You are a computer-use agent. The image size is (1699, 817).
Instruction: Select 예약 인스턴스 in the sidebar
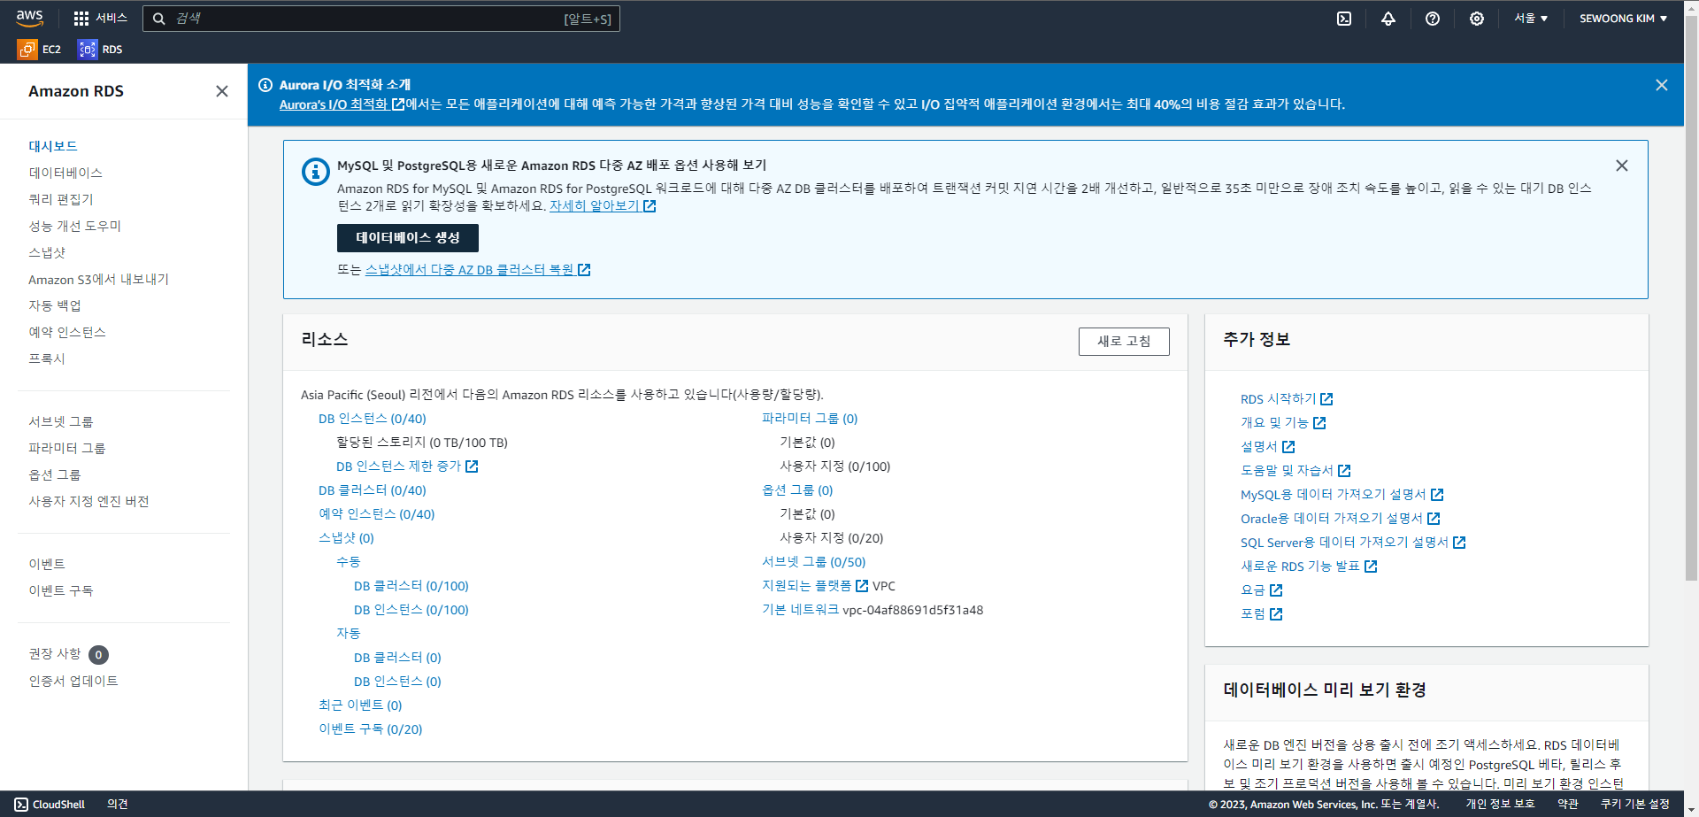tap(67, 332)
